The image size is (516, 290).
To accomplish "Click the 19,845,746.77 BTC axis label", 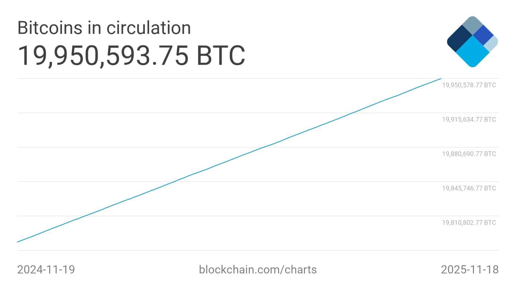I will pos(469,188).
